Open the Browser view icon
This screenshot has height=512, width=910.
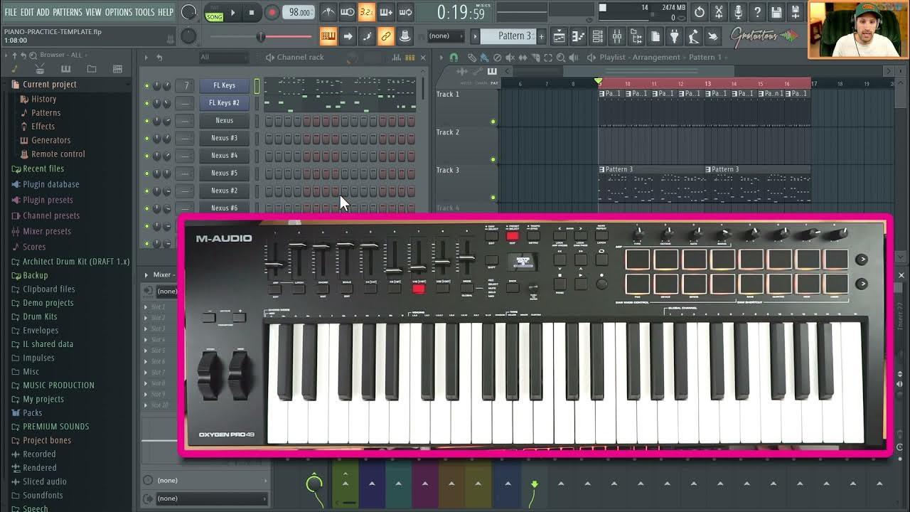coord(636,36)
